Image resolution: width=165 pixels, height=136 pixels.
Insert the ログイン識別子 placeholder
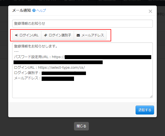pyautogui.click(x=57, y=35)
